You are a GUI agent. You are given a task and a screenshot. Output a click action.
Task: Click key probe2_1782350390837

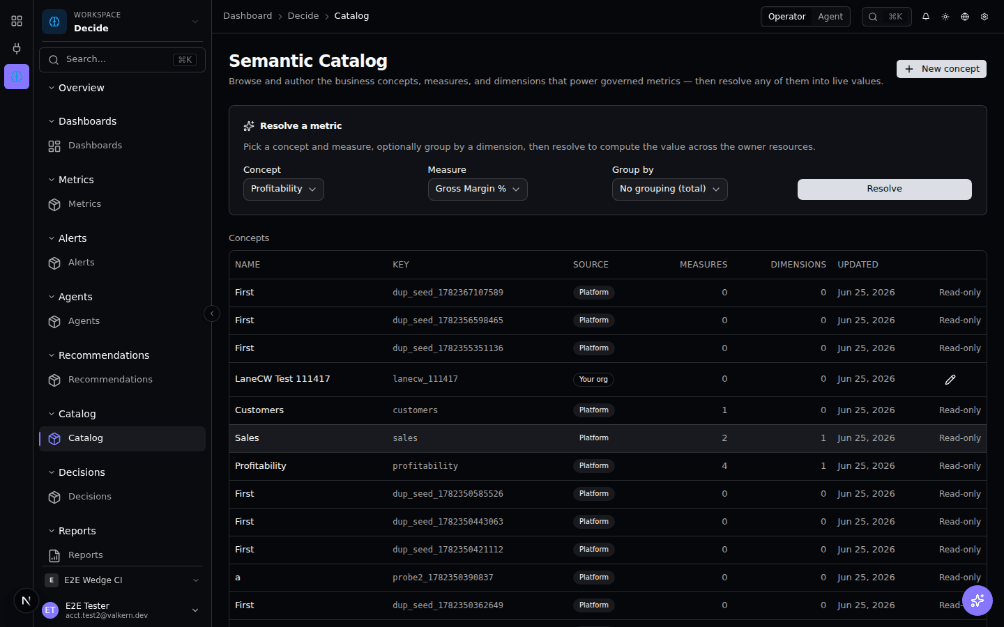coord(443,578)
